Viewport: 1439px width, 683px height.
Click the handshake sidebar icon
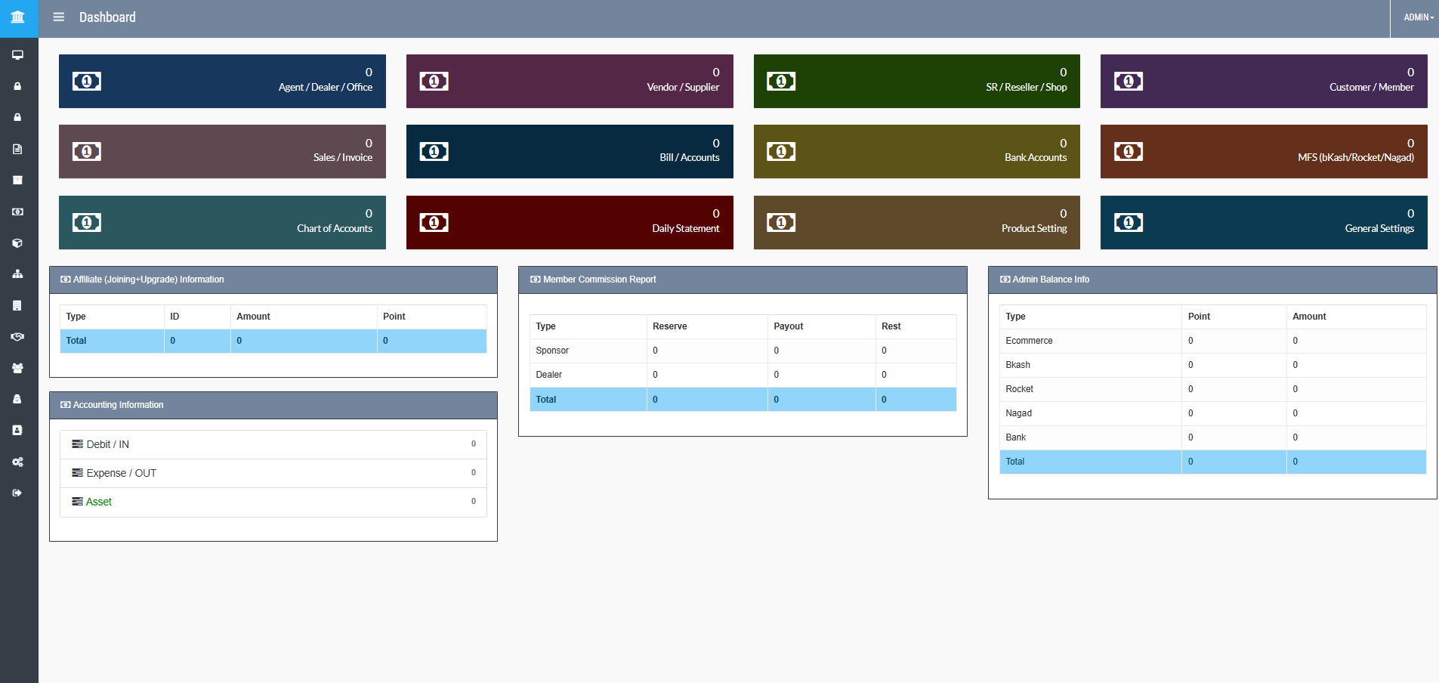point(17,337)
